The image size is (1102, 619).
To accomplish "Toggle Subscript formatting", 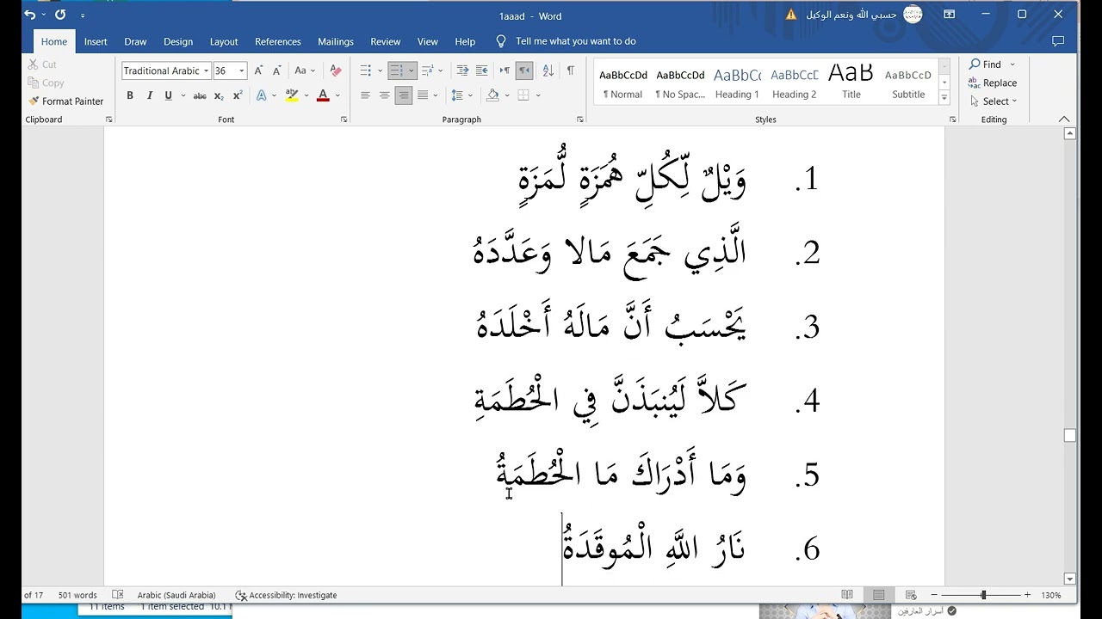I will click(x=219, y=95).
